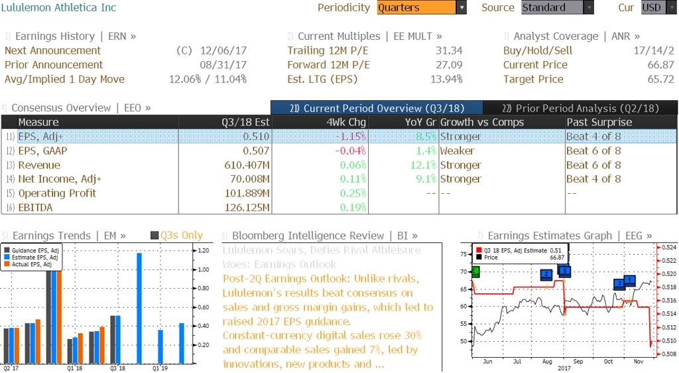This screenshot has width=679, height=373.
Task: Click the Standard source field
Action: point(552,7)
